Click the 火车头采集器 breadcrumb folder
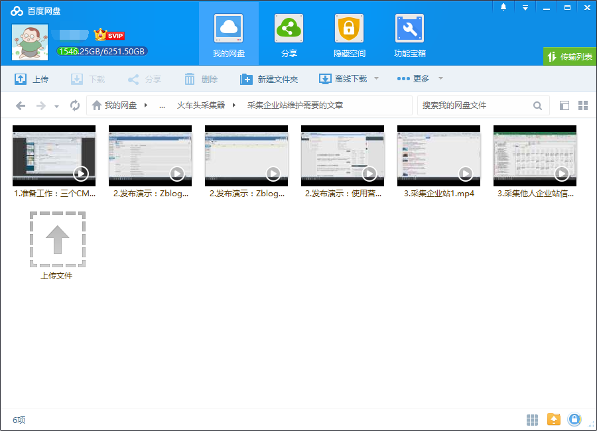597x431 pixels. pyautogui.click(x=200, y=105)
